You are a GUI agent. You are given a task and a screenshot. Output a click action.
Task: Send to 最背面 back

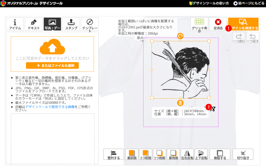tap(173, 155)
